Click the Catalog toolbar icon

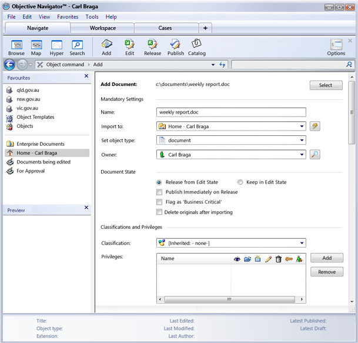196,47
